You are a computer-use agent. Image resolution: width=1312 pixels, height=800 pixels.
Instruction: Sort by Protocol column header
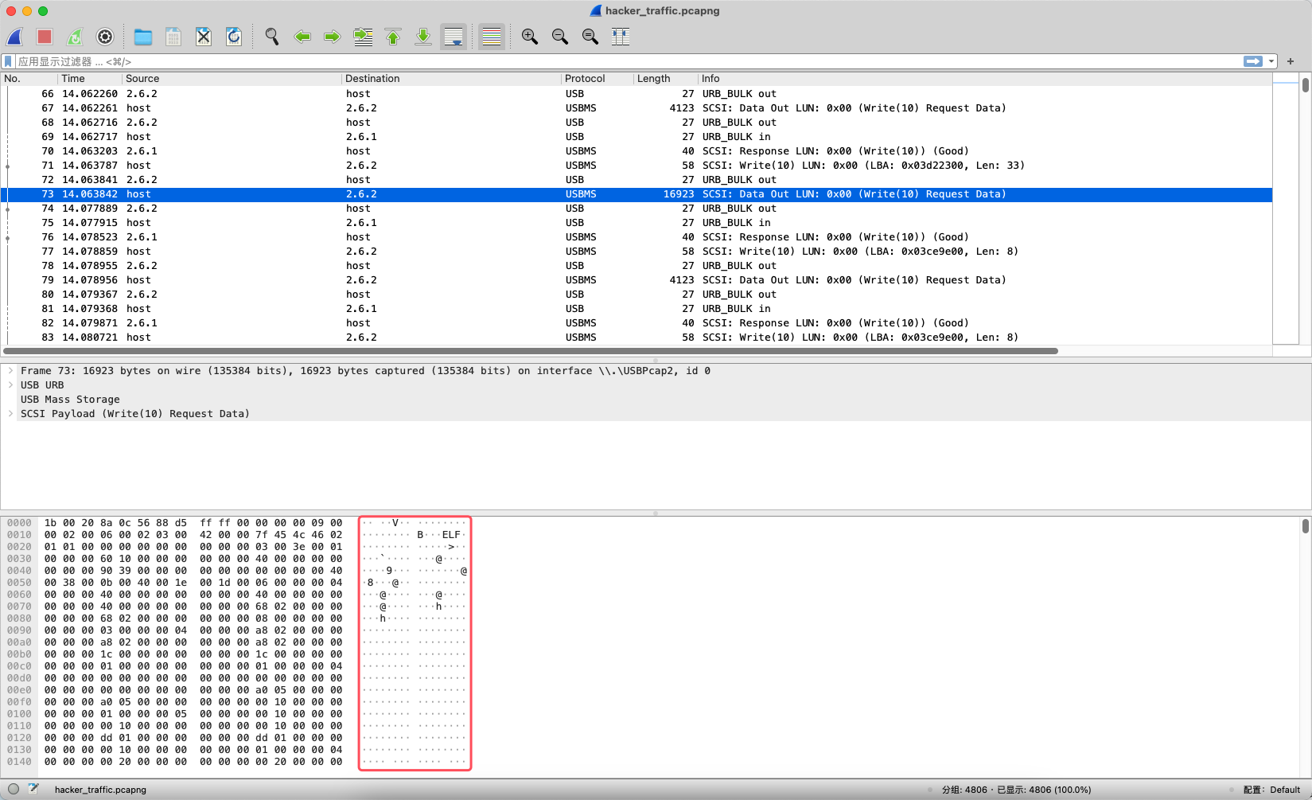[x=597, y=79]
